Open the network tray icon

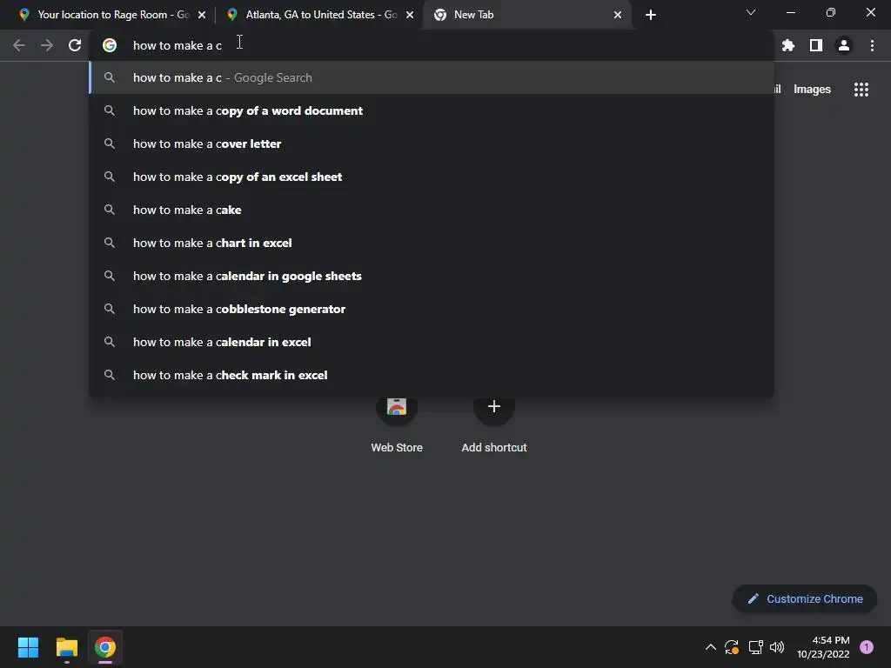(756, 647)
